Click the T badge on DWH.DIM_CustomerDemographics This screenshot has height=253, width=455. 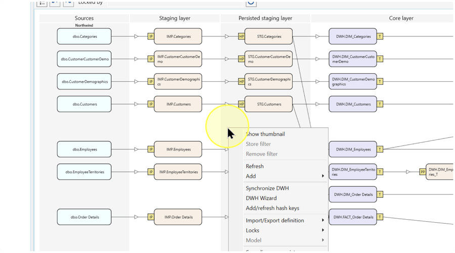click(380, 82)
